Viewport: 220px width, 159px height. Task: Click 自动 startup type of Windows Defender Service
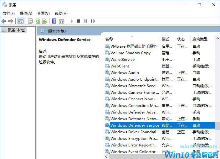coord(196,125)
